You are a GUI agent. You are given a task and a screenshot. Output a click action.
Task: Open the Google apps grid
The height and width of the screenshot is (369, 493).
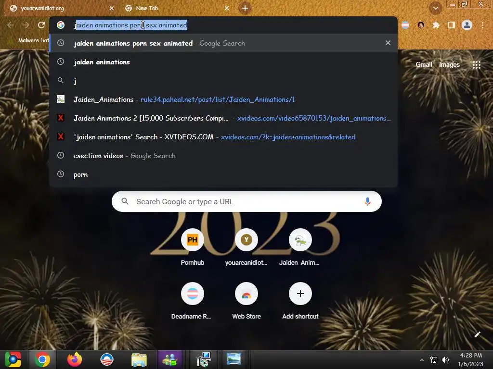[476, 65]
